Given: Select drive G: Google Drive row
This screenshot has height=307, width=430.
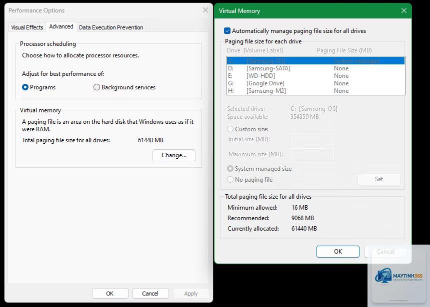Looking at the screenshot, I should [x=315, y=83].
